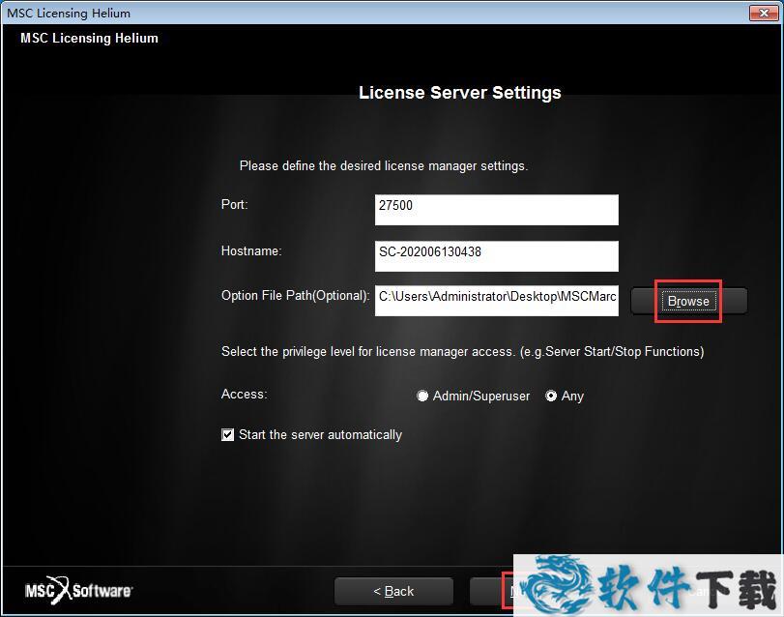The image size is (784, 617).
Task: Click the License Server Settings heading
Action: click(x=459, y=93)
